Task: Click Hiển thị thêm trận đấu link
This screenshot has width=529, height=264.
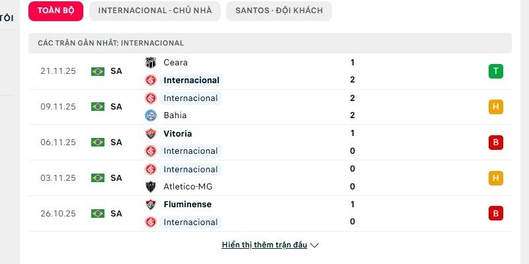Action: click(264, 246)
